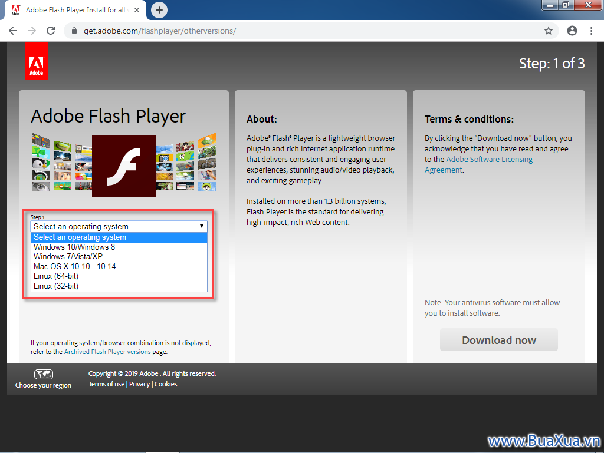The width and height of the screenshot is (604, 453).
Task: Go back using the browser back arrow
Action: point(13,31)
